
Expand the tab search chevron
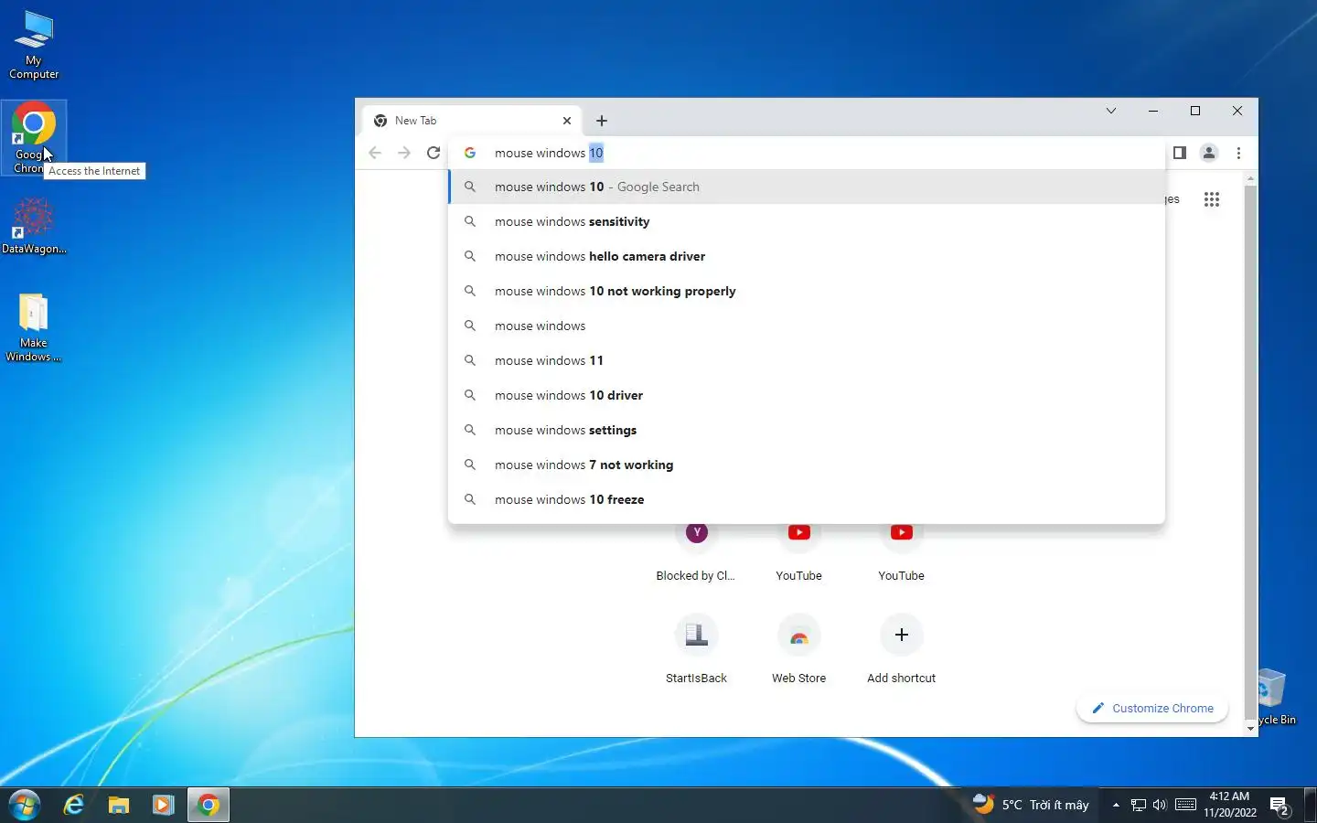(1111, 111)
